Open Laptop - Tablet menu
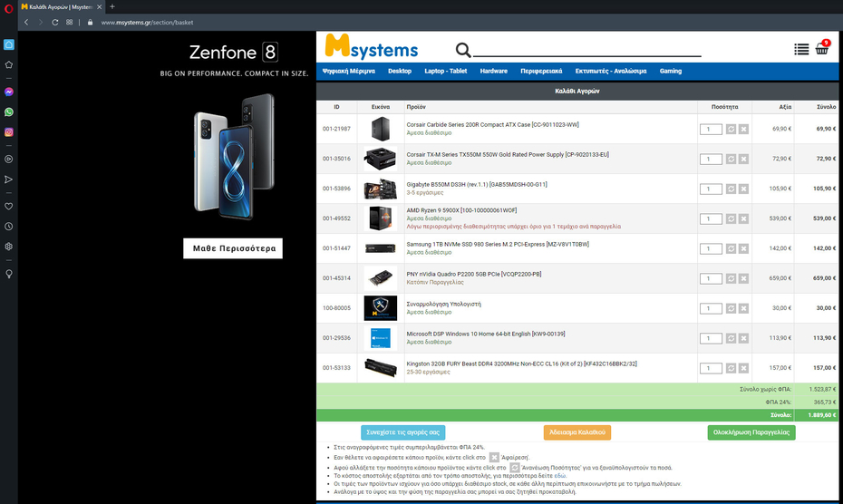Screen dimensions: 843x504 446,71
